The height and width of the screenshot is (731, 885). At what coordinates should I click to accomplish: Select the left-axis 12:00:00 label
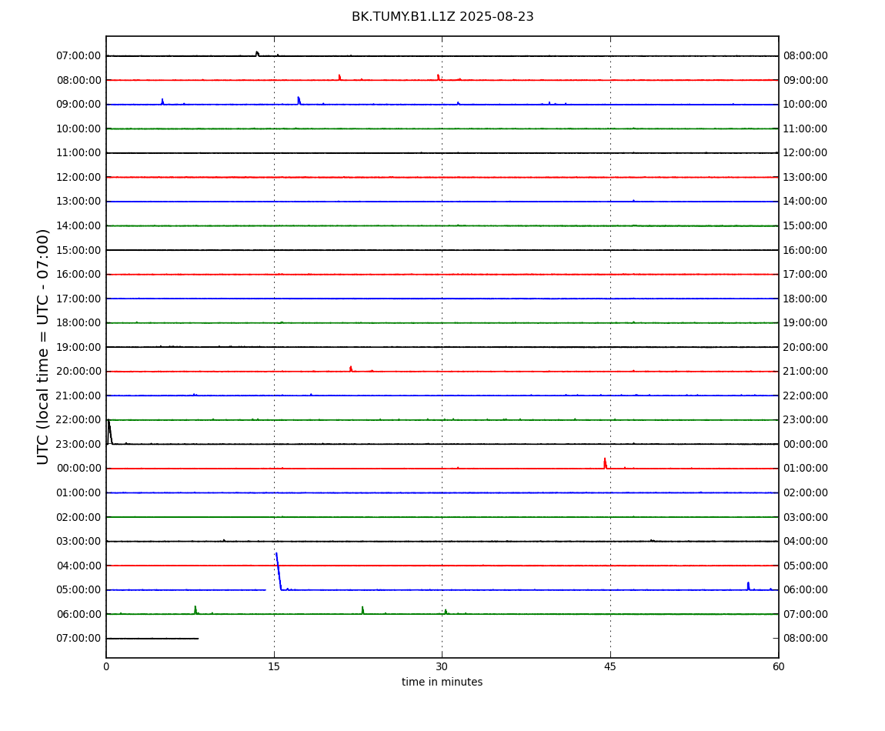pos(79,177)
